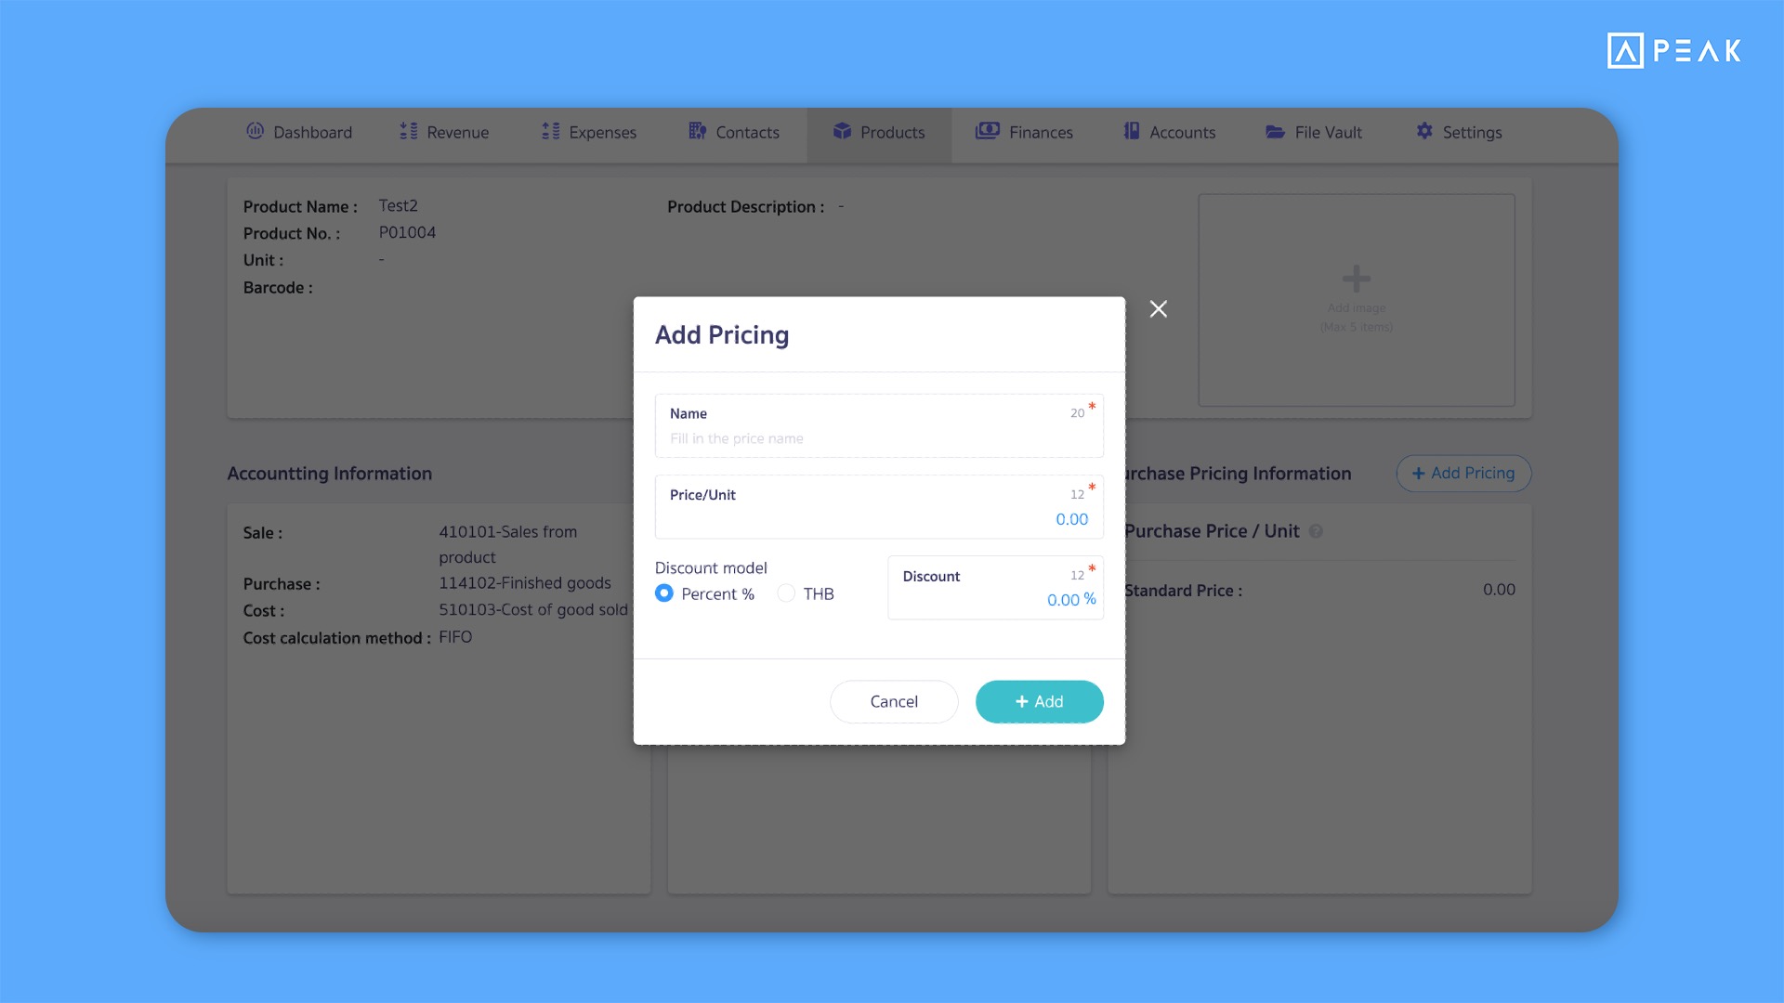Select the THB discount model option
This screenshot has height=1003, width=1784.
(785, 594)
